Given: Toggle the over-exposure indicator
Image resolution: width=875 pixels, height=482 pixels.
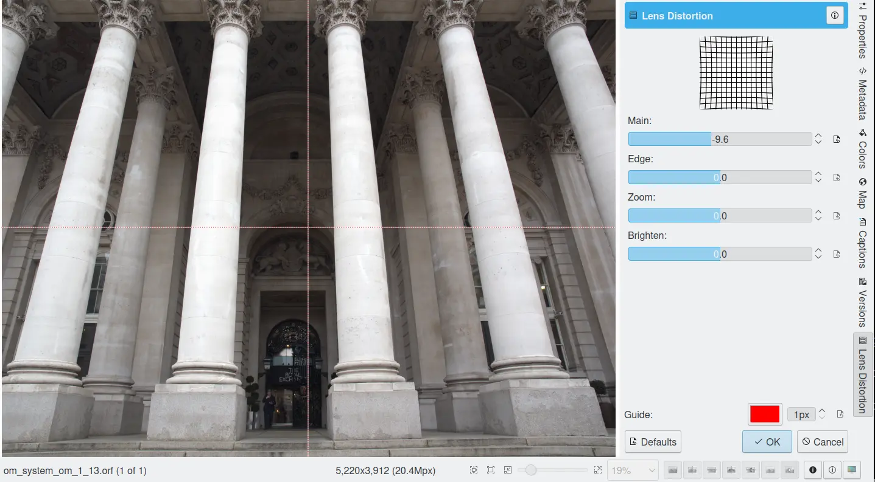Looking at the screenshot, I should [x=832, y=470].
